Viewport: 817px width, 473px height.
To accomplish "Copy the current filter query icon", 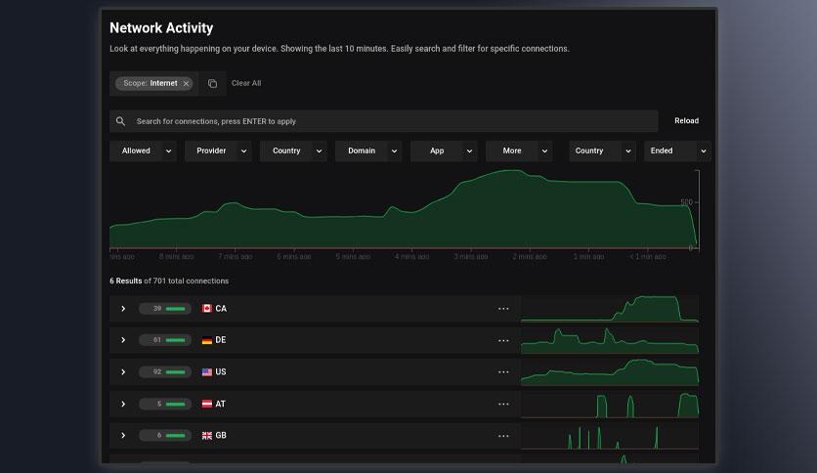I will (212, 83).
